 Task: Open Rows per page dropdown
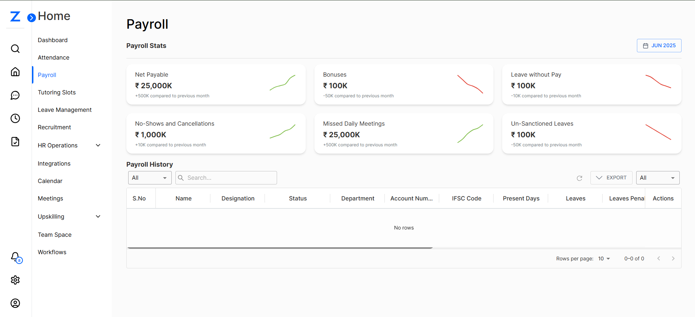tap(604, 259)
